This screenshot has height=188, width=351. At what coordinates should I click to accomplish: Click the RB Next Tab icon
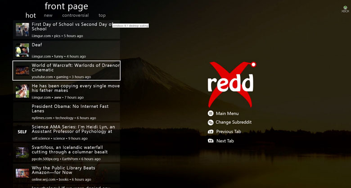coord(211,141)
